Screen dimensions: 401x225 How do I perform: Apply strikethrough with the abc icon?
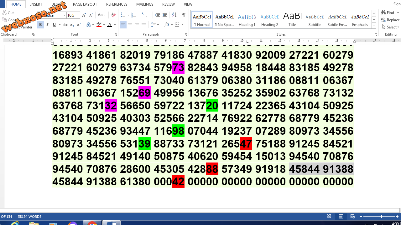point(65,25)
